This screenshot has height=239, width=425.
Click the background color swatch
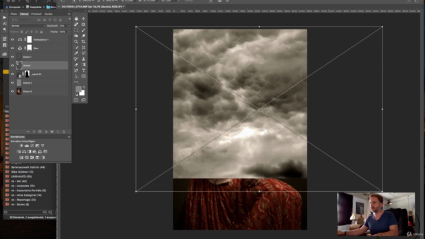pyautogui.click(x=82, y=93)
